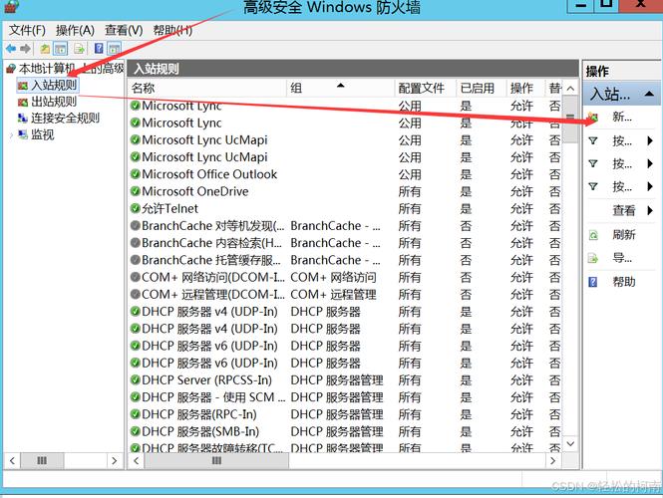Click the rule list horizontal scroll-left arrow
The image size is (663, 498).
136,461
